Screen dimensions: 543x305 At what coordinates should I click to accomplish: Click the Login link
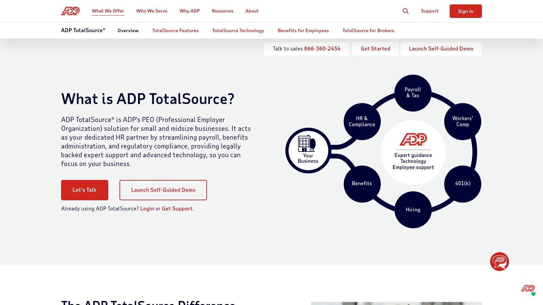pyautogui.click(x=147, y=209)
